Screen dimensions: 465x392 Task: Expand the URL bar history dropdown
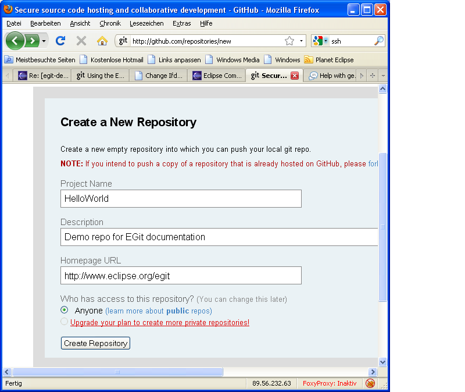tap(301, 41)
